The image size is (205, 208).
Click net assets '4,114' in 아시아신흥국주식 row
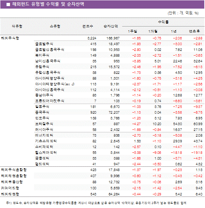(x=115, y=90)
